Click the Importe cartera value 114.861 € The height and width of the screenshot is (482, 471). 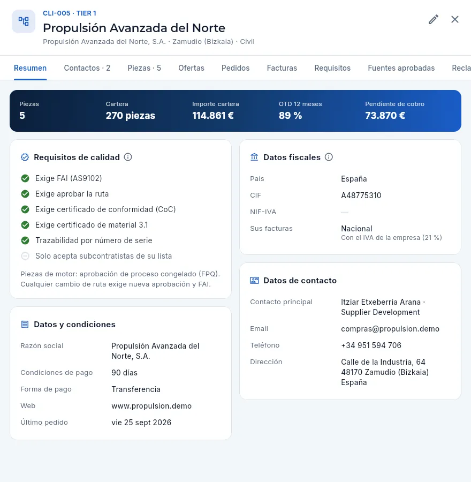click(213, 116)
